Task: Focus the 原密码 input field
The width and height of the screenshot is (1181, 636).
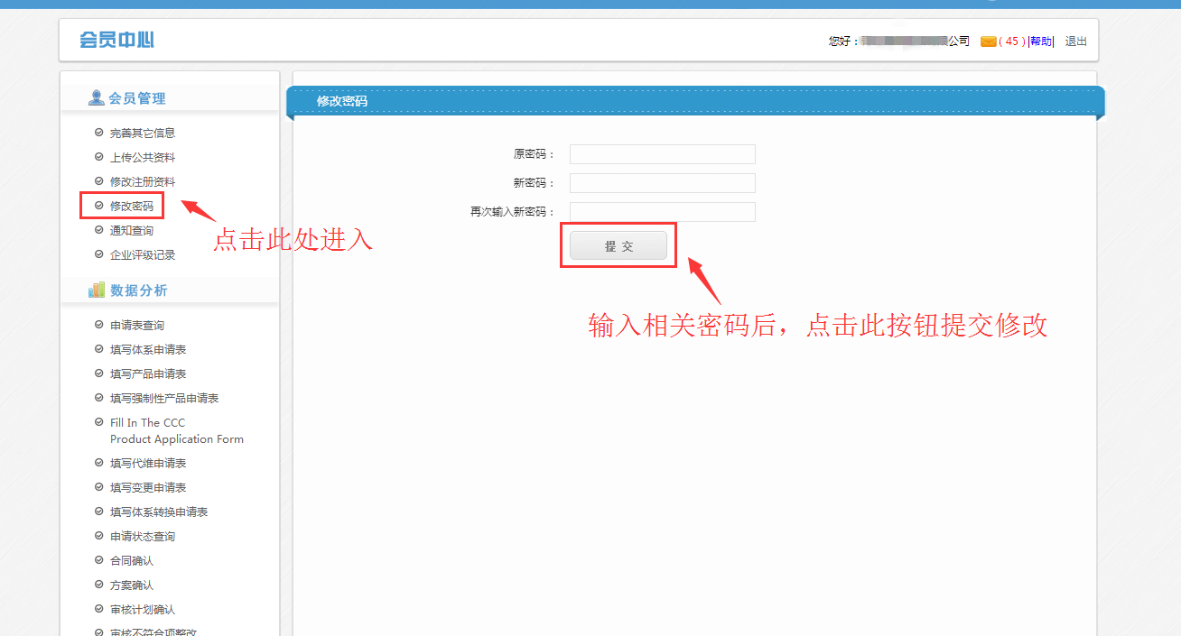Action: [x=662, y=154]
